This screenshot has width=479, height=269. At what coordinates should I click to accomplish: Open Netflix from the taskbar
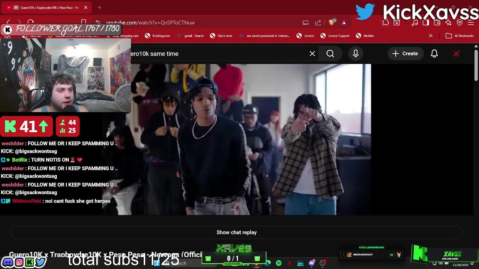(x=290, y=263)
